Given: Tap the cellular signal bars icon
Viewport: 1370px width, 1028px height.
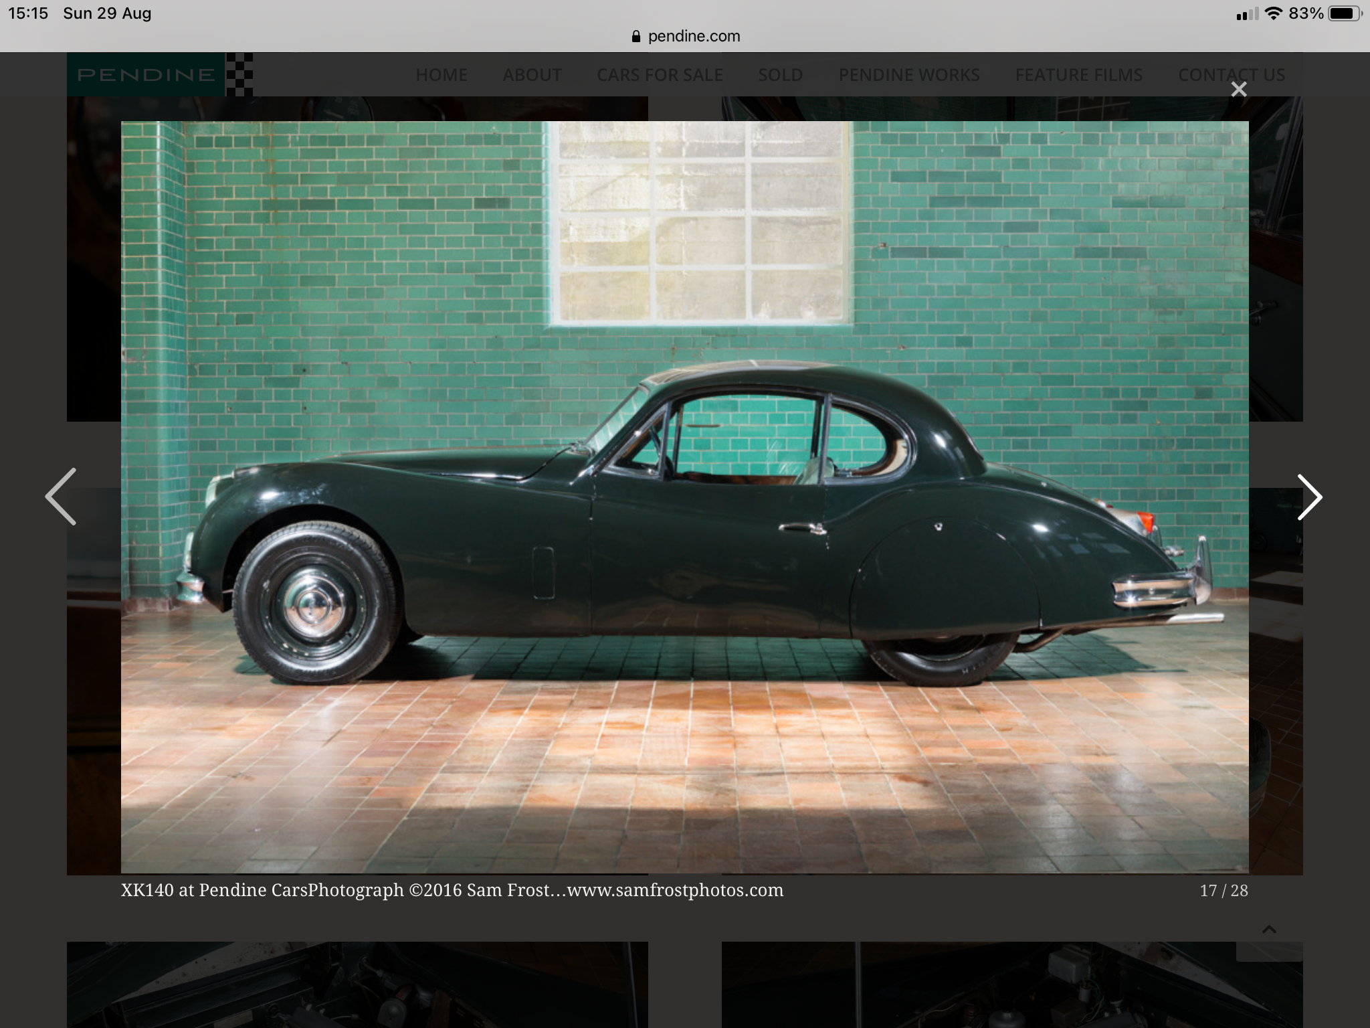Looking at the screenshot, I should (x=1246, y=14).
